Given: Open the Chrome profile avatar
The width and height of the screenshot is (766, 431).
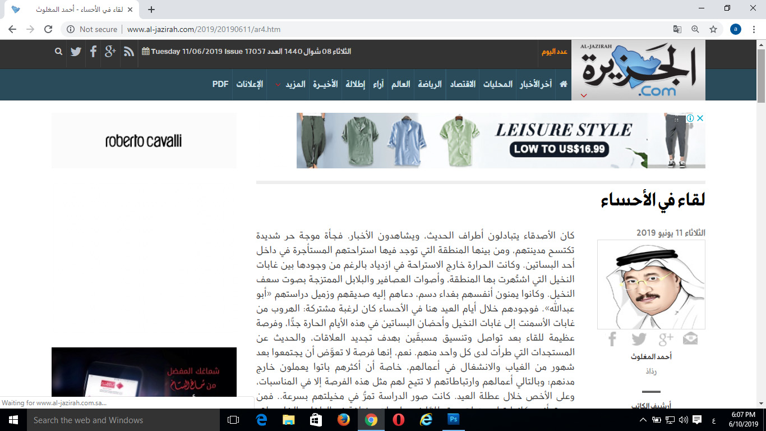Looking at the screenshot, I should 736,29.
